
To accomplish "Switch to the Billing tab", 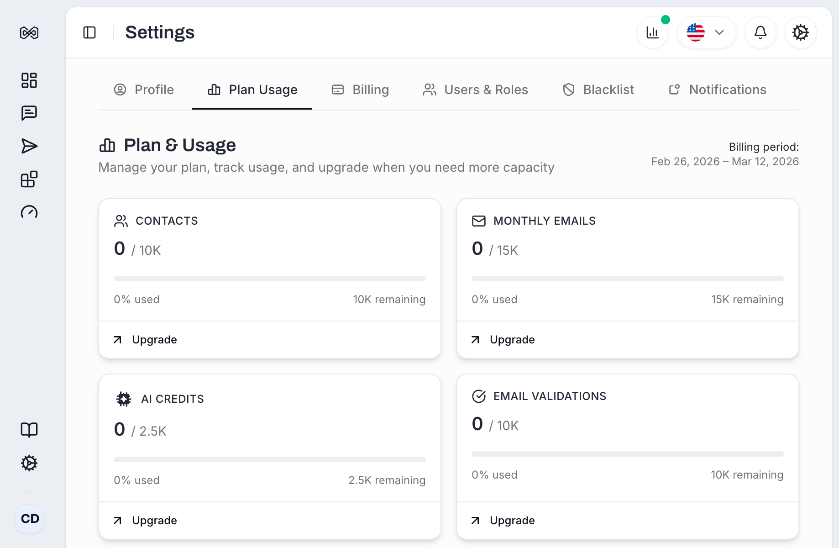I will [360, 90].
